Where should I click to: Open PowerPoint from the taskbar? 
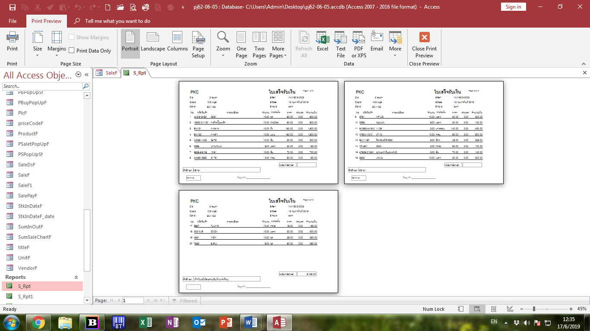[226, 322]
